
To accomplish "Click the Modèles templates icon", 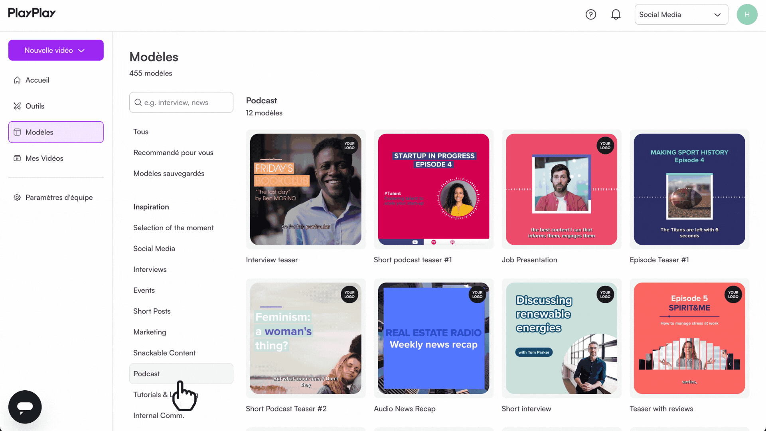I will click(18, 132).
